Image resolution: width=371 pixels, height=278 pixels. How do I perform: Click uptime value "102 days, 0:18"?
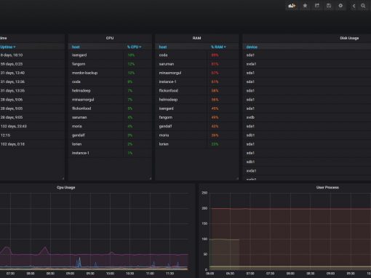tap(12, 144)
